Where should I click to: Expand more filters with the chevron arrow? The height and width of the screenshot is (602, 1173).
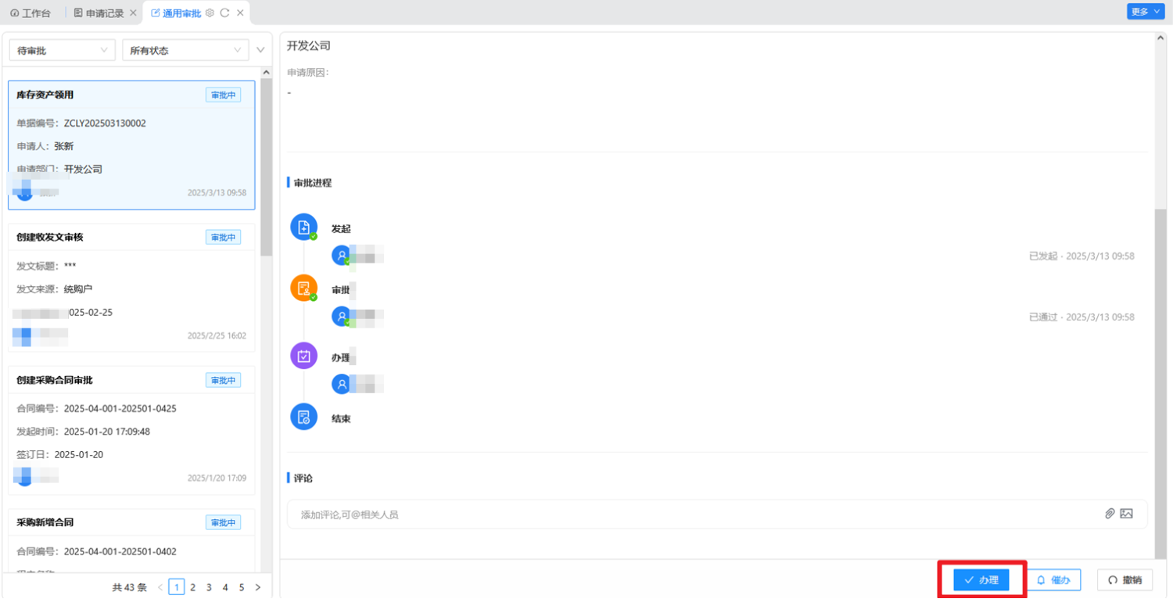tap(260, 51)
